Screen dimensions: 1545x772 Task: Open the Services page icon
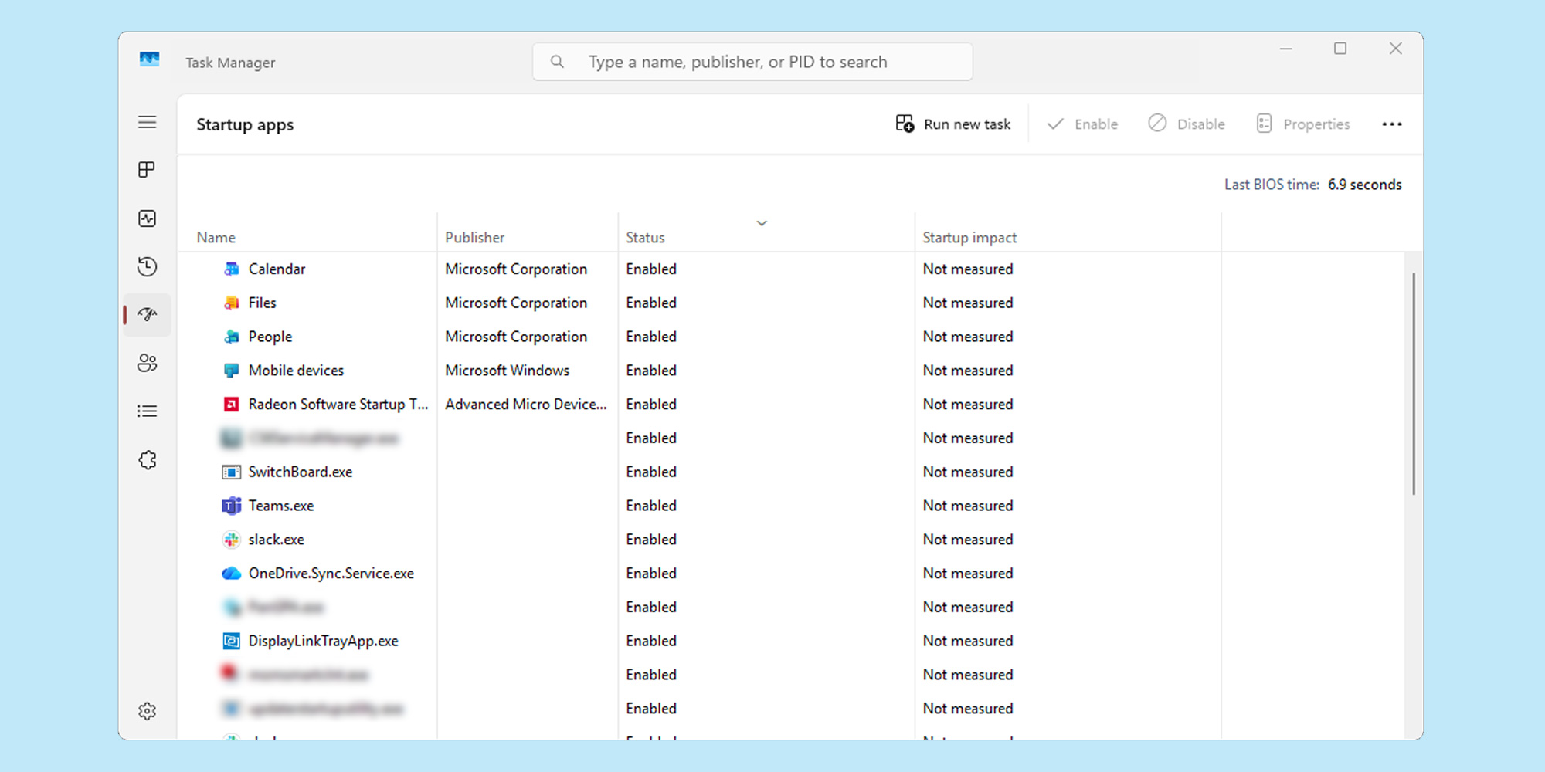click(147, 460)
